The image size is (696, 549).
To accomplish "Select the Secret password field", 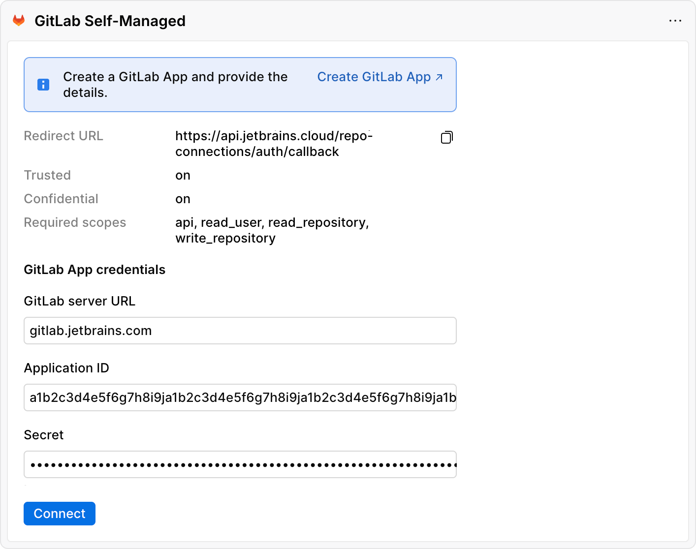I will click(x=240, y=464).
